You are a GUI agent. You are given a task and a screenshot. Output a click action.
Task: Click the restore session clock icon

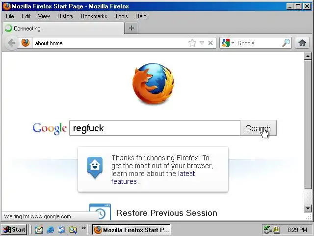point(100,212)
